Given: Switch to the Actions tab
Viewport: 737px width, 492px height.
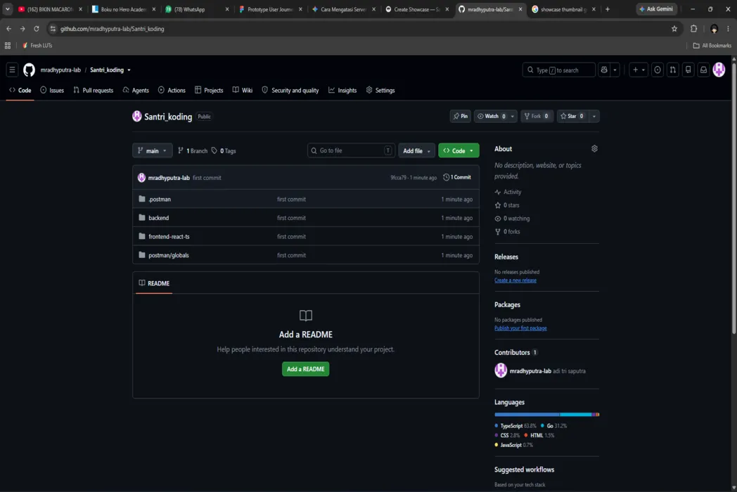Looking at the screenshot, I should pyautogui.click(x=172, y=90).
